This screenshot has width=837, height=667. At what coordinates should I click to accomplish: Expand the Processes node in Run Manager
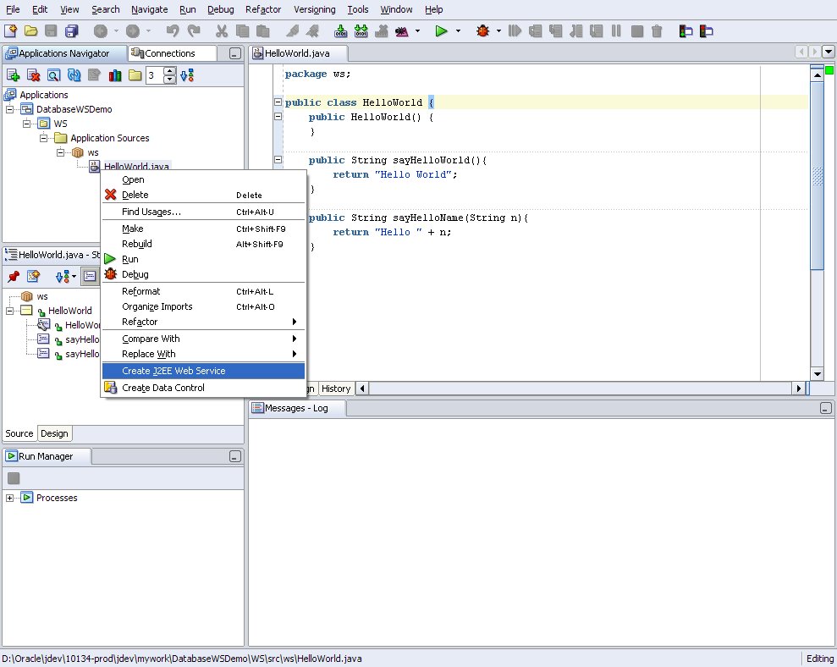9,498
